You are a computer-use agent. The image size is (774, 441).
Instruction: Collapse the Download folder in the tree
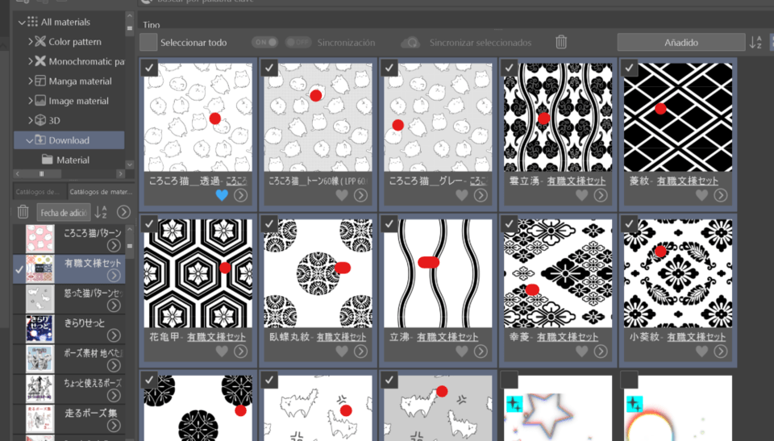tap(30, 140)
